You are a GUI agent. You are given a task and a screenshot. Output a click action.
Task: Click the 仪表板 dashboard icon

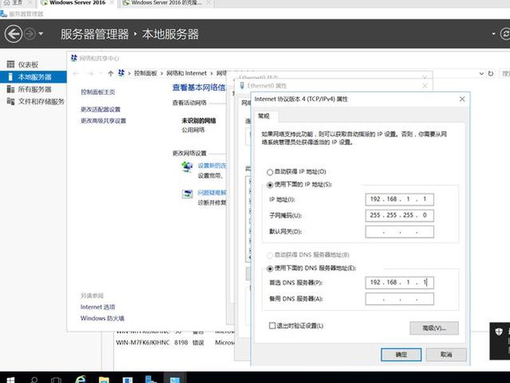point(10,64)
